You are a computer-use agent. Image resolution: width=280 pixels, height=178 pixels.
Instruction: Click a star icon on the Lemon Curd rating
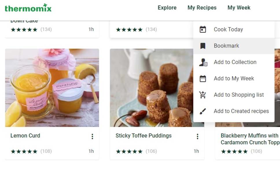tap(13, 151)
